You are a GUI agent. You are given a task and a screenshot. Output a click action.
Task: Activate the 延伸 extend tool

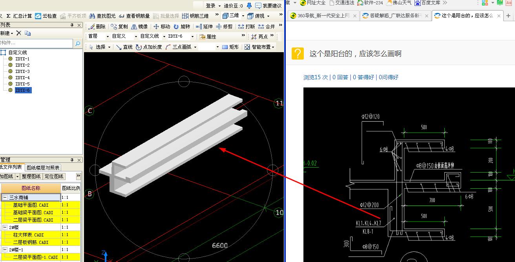(x=204, y=27)
